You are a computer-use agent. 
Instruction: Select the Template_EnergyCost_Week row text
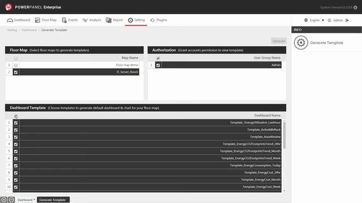tap(261, 187)
